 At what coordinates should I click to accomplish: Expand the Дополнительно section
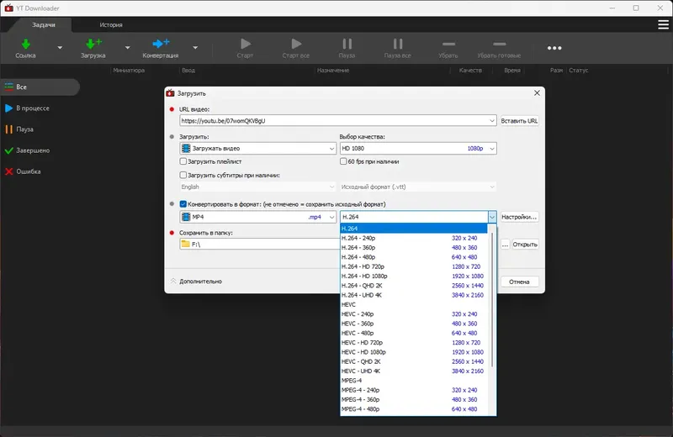point(196,282)
